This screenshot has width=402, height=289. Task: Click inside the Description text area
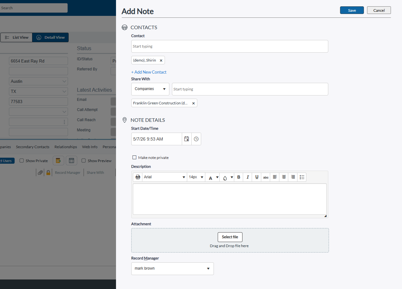pyautogui.click(x=230, y=199)
